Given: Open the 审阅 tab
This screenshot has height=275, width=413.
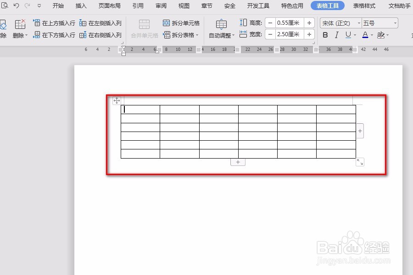Looking at the screenshot, I should [161, 6].
